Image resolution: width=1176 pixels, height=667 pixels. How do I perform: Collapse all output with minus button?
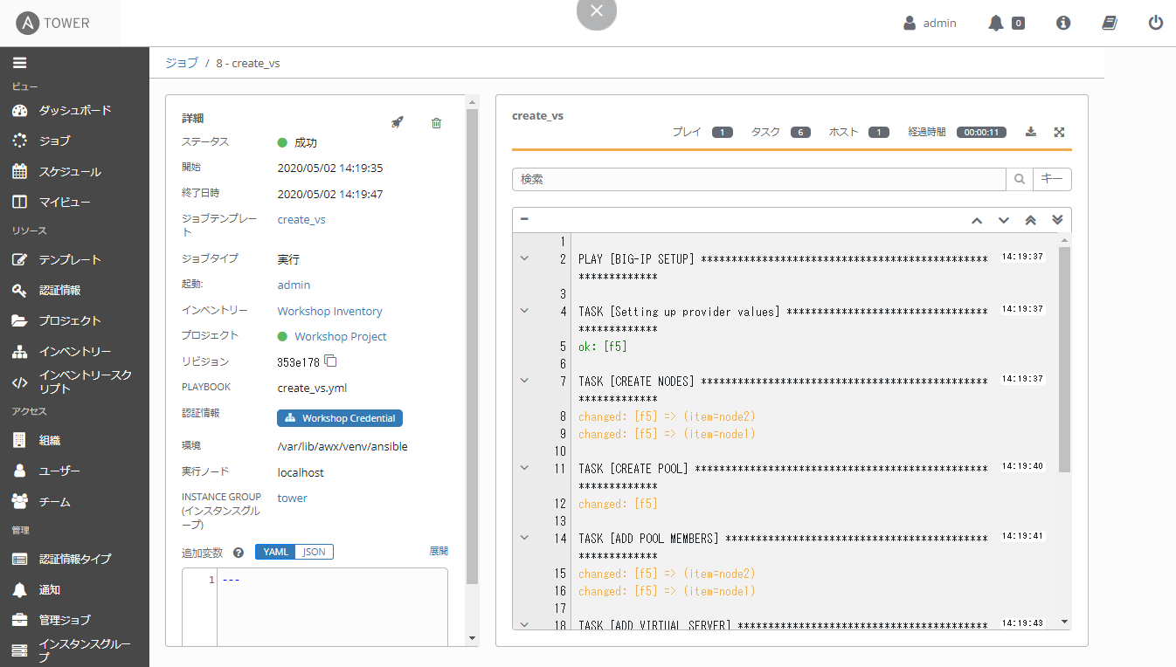(524, 219)
